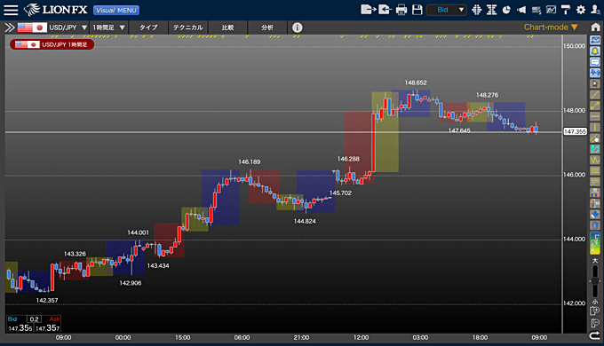Click the floppy disk save icon
Screen dimensions: 604x346
coord(417,10)
